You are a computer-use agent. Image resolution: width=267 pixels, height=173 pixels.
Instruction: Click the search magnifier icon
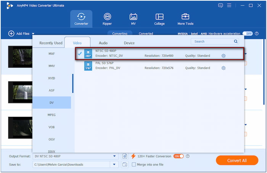tap(236, 41)
